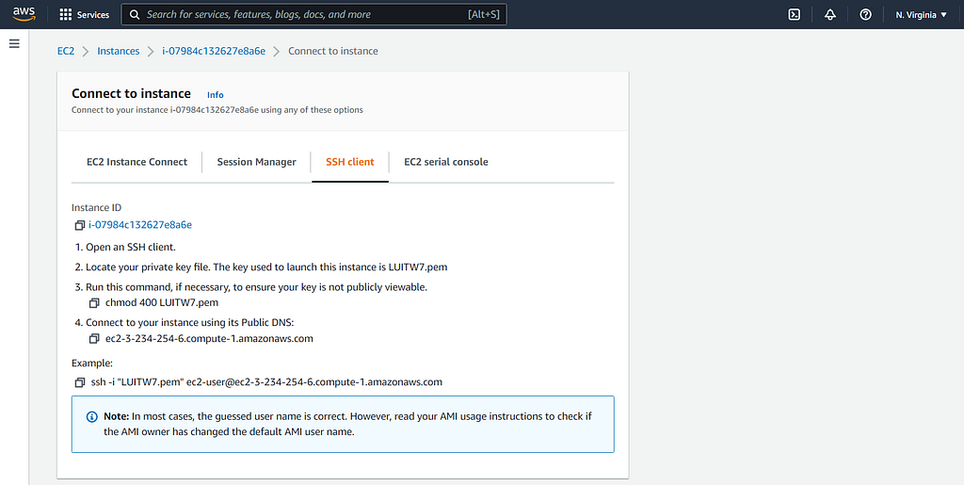Go to EC2 breadcrumb link

tap(66, 51)
